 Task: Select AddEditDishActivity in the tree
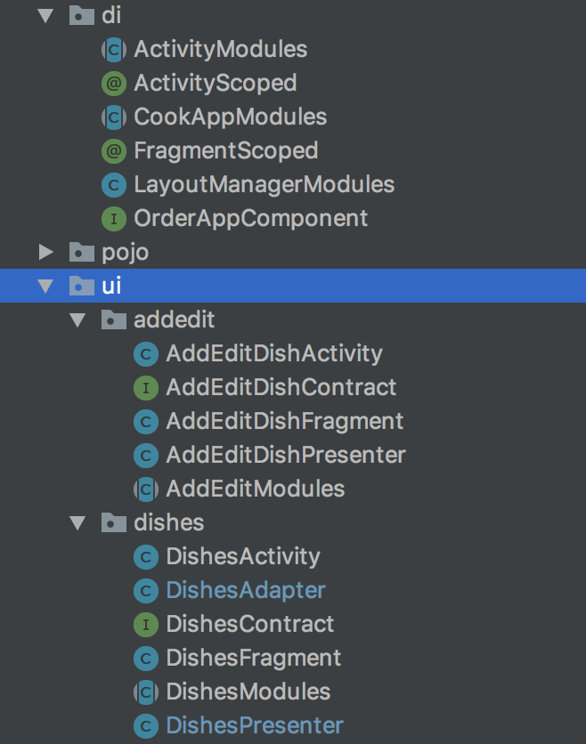point(273,353)
